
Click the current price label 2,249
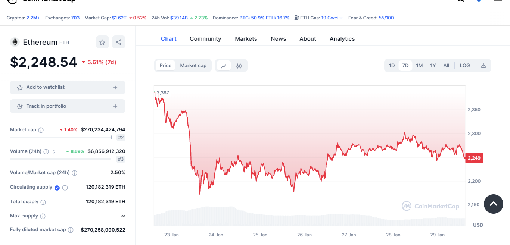click(474, 158)
